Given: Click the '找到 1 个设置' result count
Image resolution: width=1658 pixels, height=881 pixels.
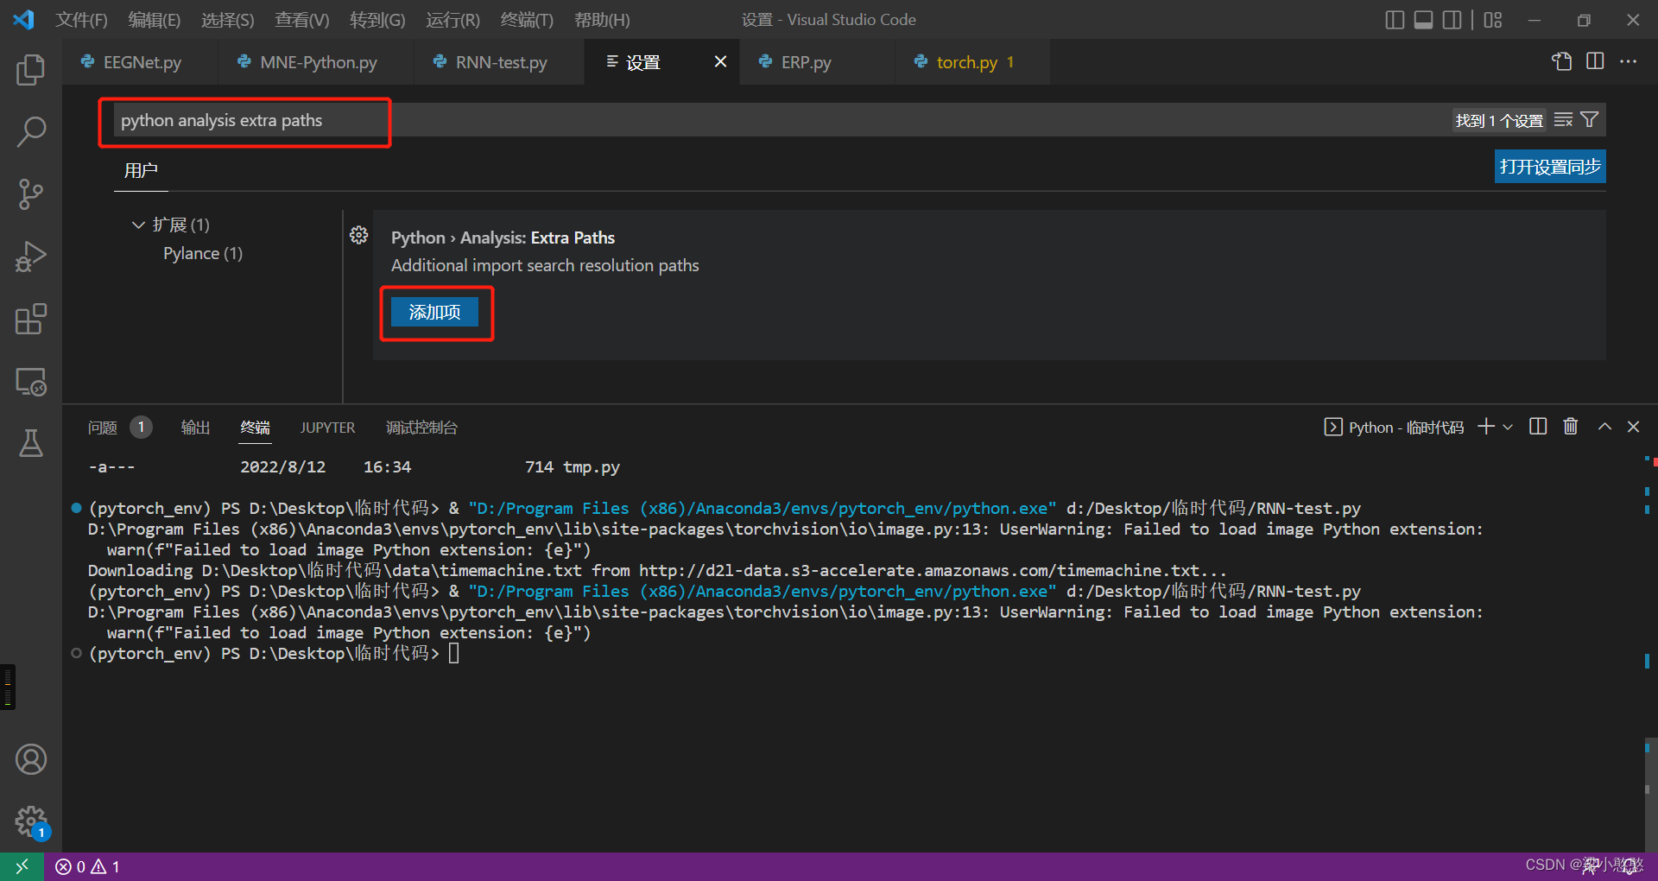Looking at the screenshot, I should point(1499,120).
